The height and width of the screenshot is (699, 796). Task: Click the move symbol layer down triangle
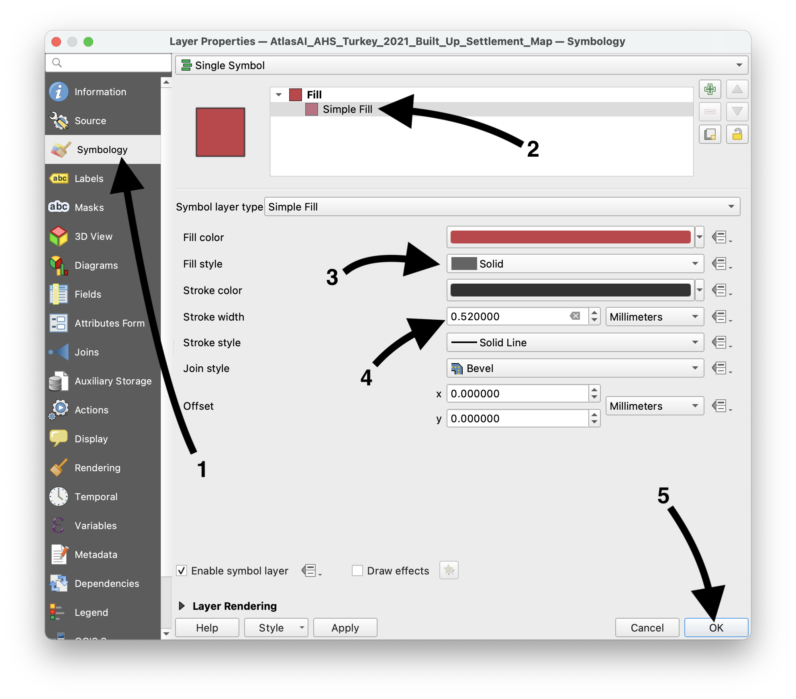click(x=737, y=112)
